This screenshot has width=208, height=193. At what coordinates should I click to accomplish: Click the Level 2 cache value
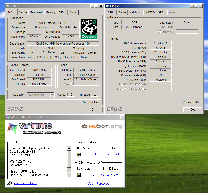coord(86,79)
